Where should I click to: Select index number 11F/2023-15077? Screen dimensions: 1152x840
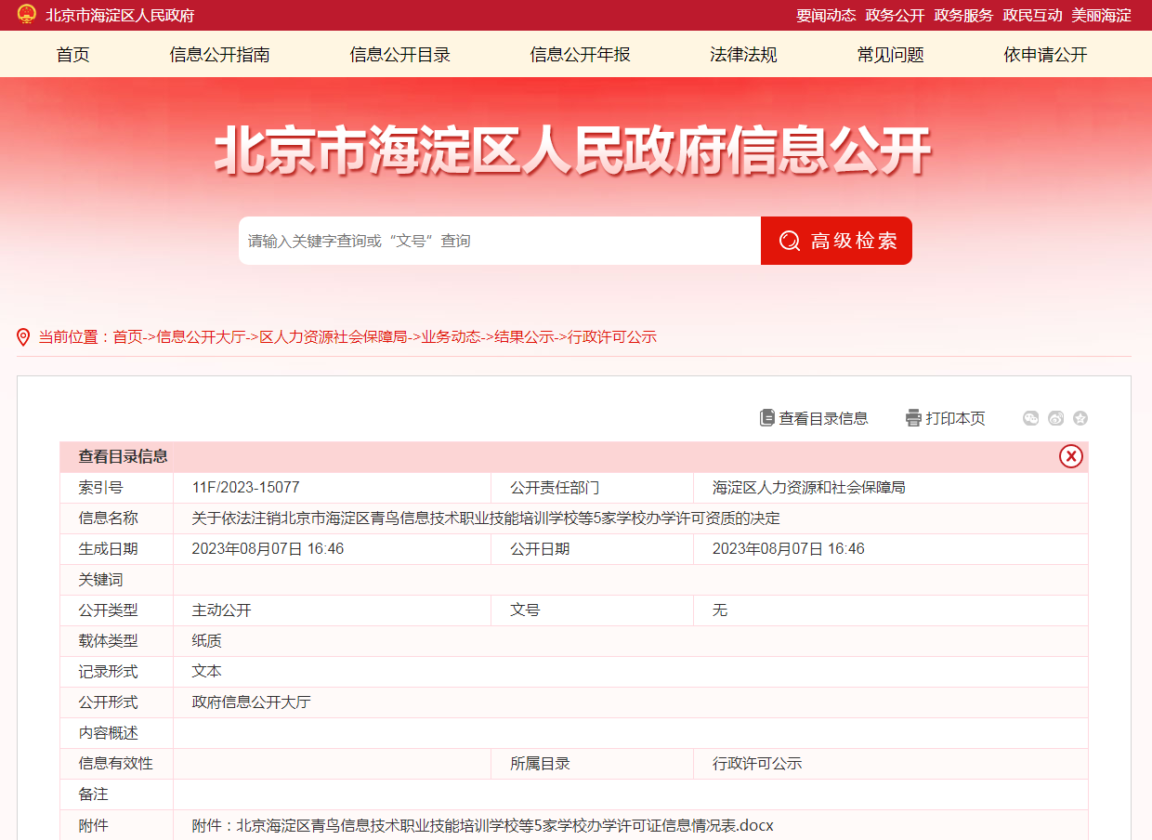[x=245, y=487]
